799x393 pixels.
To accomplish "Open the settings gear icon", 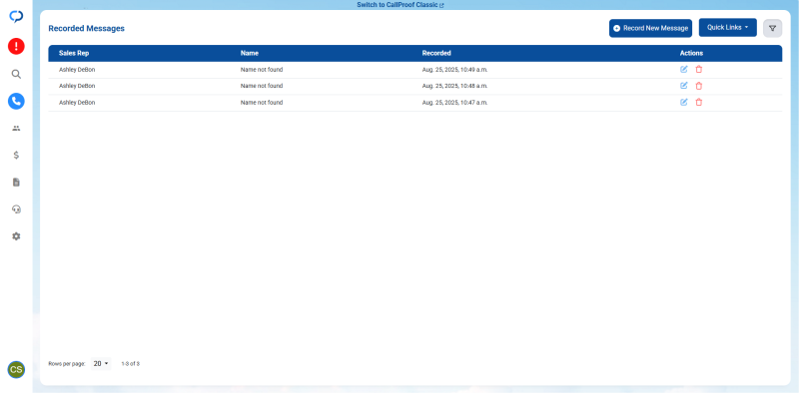I will [x=16, y=236].
